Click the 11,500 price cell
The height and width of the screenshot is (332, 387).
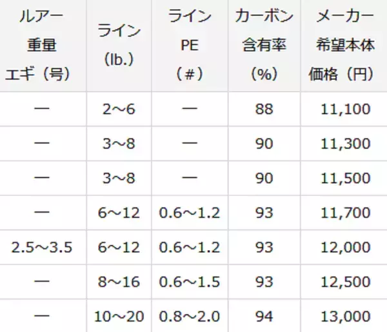point(345,178)
